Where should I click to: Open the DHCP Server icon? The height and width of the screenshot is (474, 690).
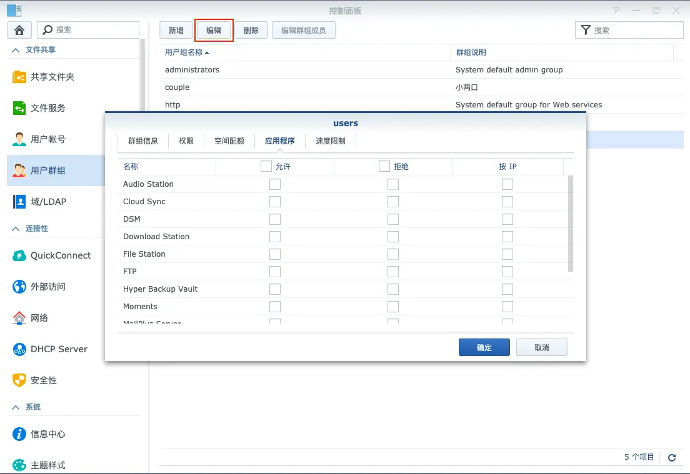[19, 349]
